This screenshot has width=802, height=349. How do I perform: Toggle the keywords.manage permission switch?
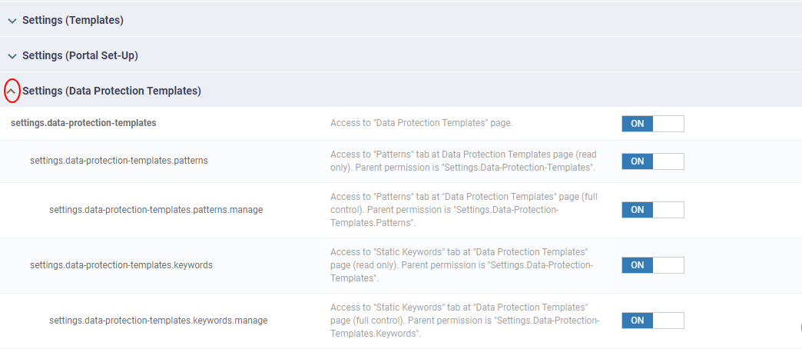[x=653, y=321]
